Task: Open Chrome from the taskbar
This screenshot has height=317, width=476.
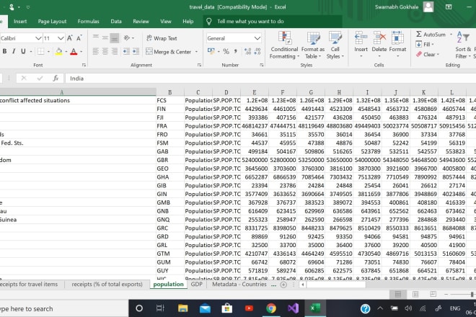Action: 270,308
